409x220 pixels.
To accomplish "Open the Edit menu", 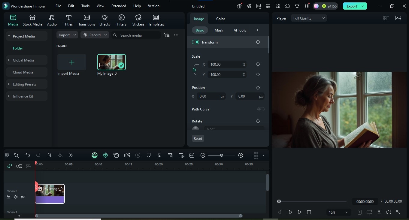I will (x=71, y=6).
